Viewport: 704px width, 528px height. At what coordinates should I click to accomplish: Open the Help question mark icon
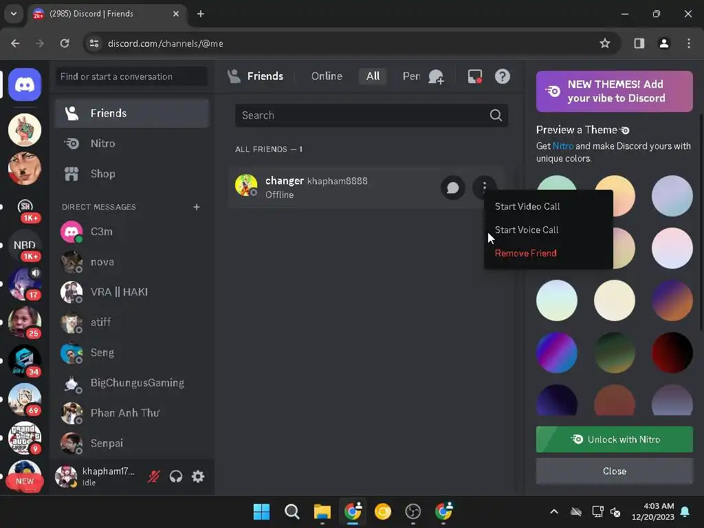click(503, 76)
